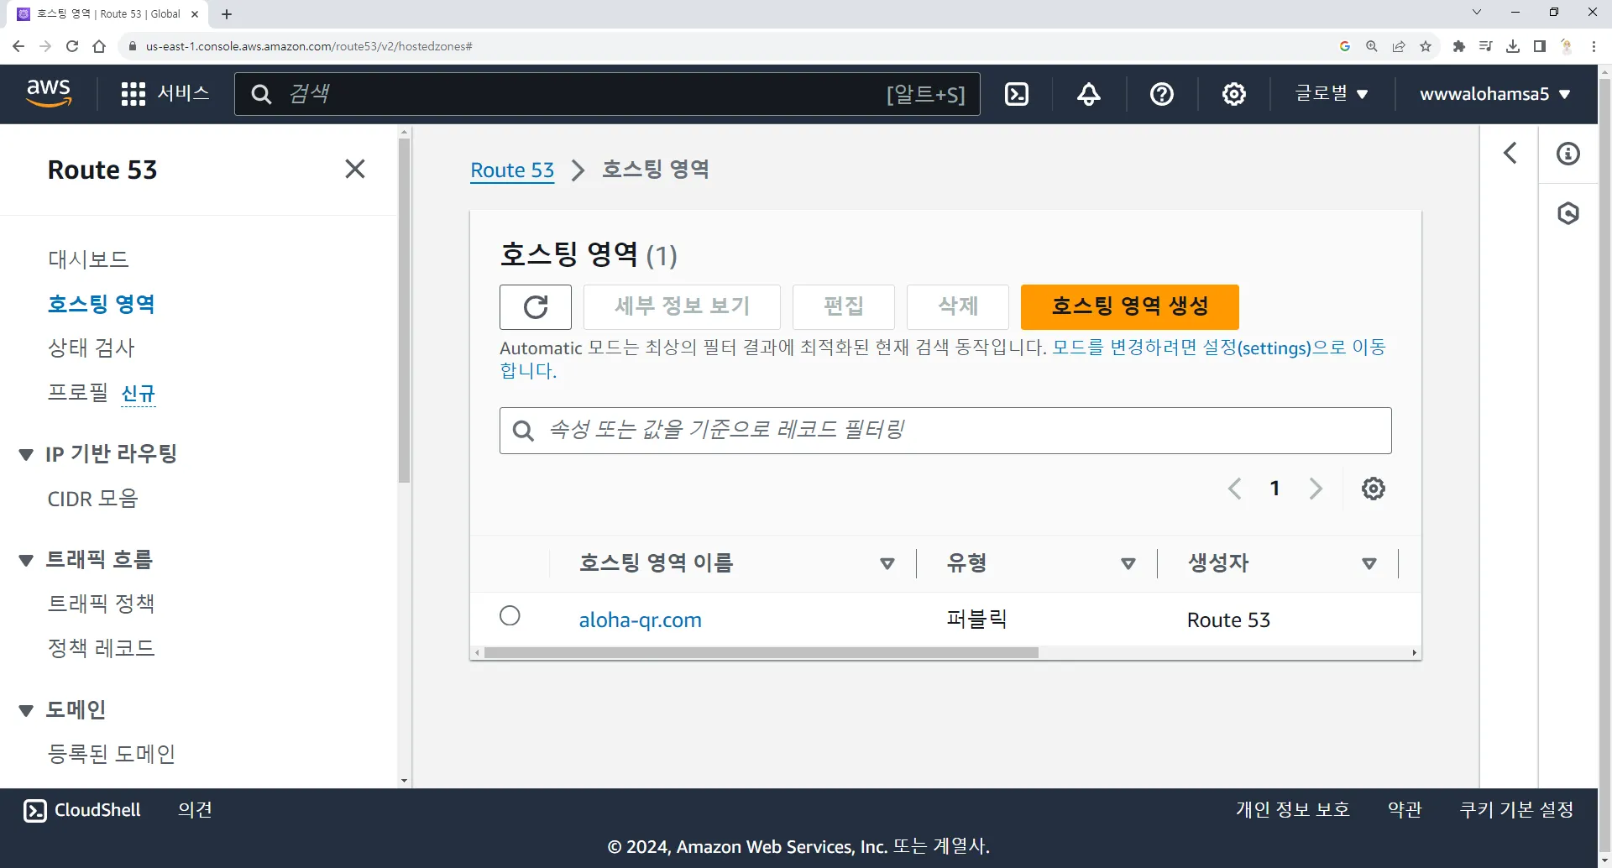Open the hexagon panel icon below info
1612x868 pixels.
[1568, 213]
